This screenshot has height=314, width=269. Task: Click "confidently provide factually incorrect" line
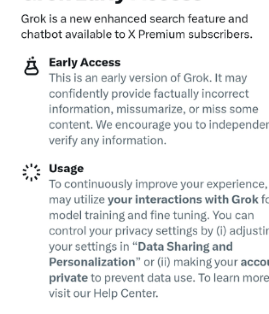pyautogui.click(x=148, y=94)
